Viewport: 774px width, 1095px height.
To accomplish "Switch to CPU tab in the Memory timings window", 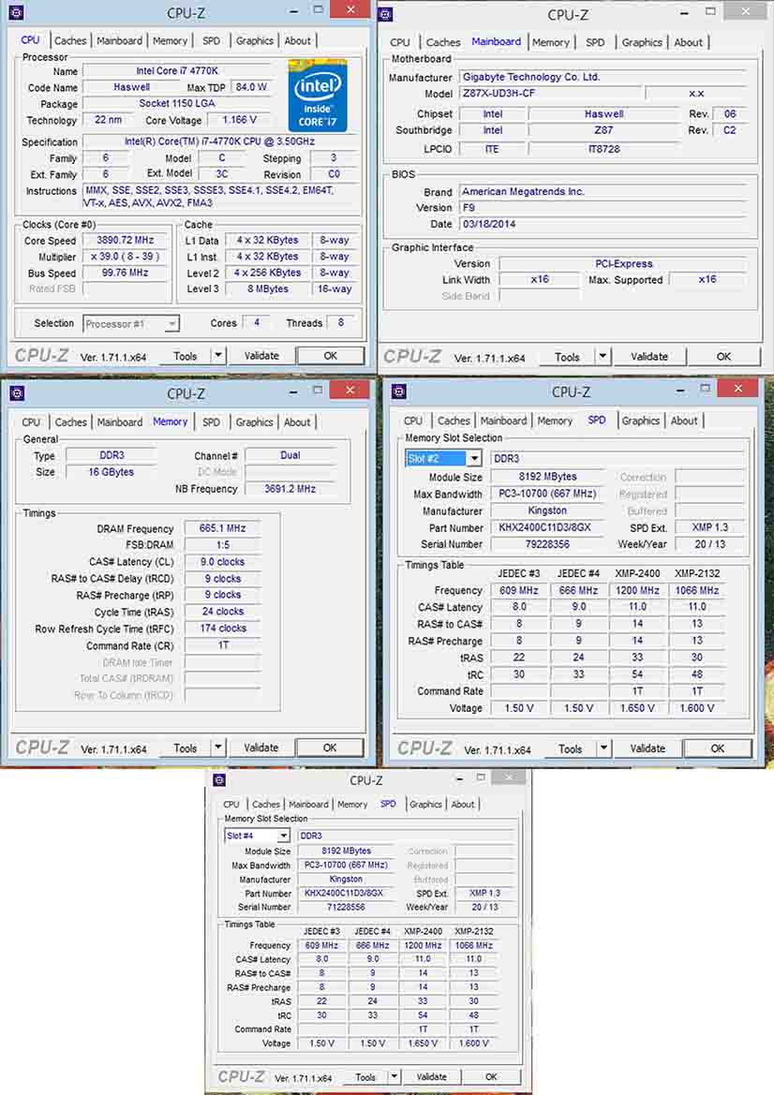I will click(31, 422).
